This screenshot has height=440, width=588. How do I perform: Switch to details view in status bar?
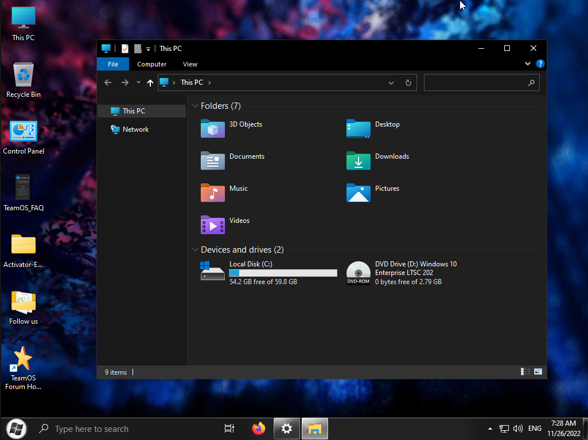coord(525,372)
